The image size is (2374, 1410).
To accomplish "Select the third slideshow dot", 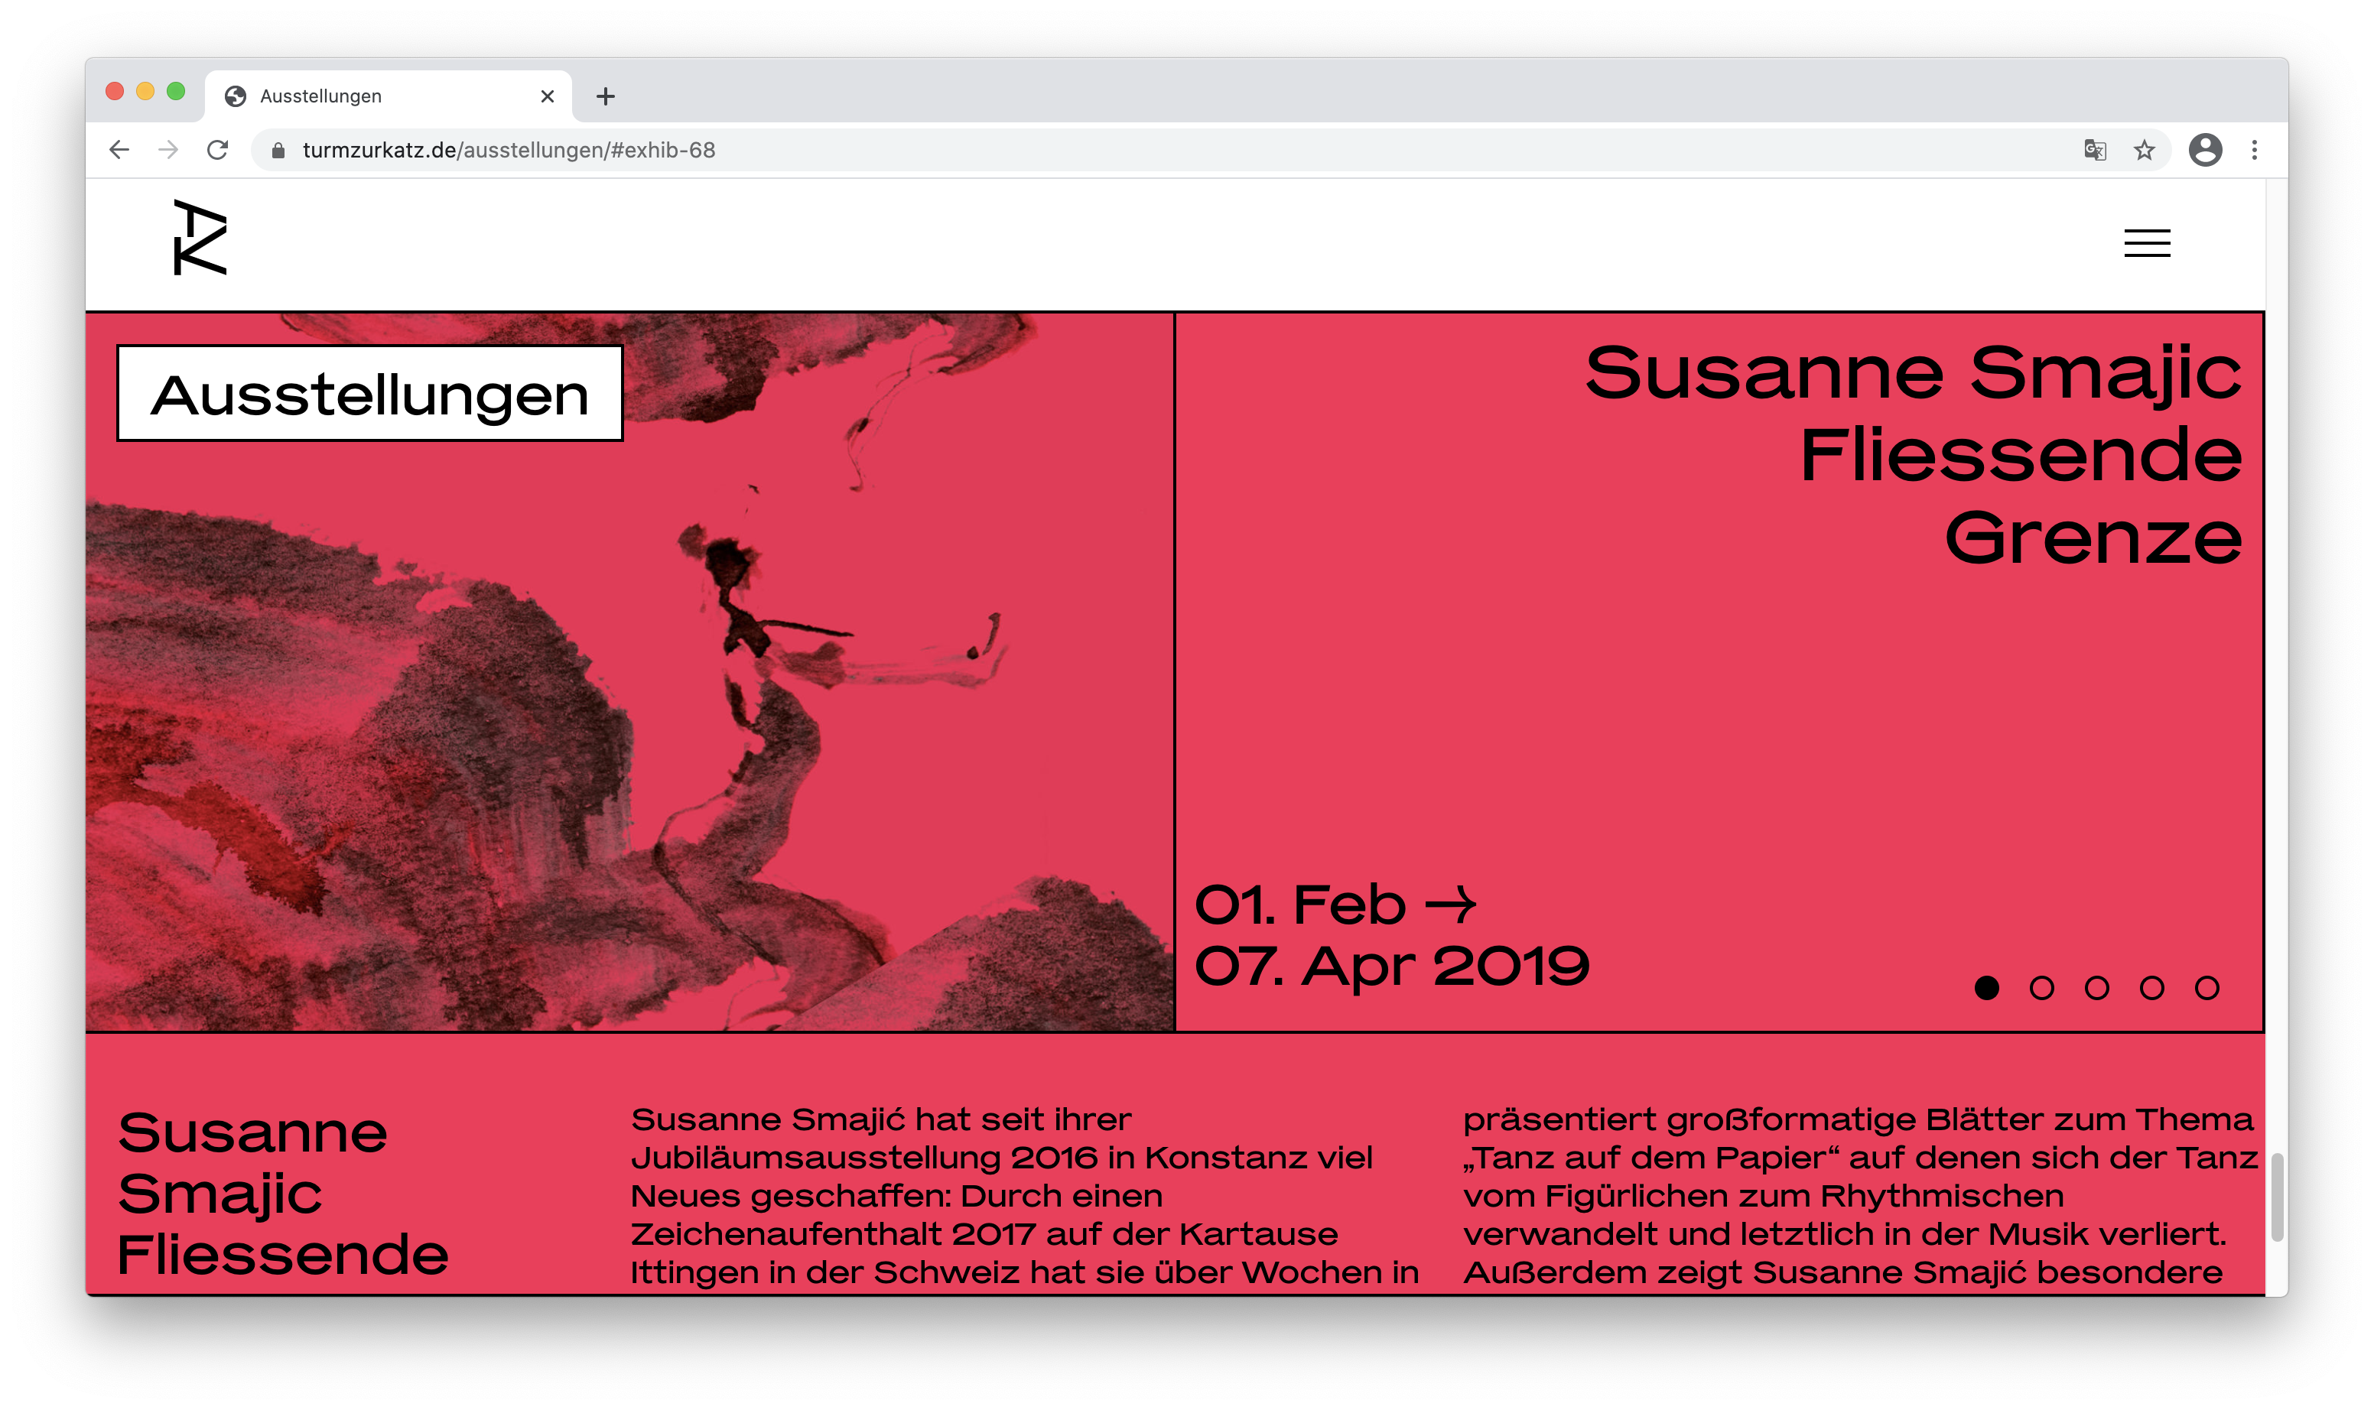I will [2096, 988].
